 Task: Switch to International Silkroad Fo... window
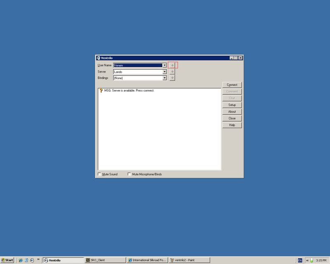pyautogui.click(x=147, y=260)
